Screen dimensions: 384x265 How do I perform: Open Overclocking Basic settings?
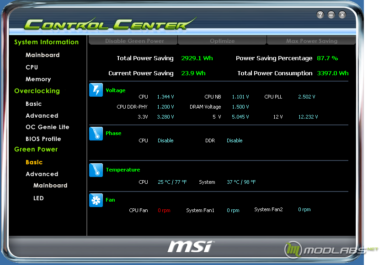point(33,104)
